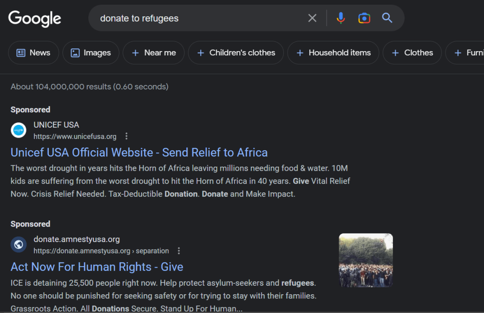
Task: Click the crowd photo thumbnail
Action: [x=366, y=260]
